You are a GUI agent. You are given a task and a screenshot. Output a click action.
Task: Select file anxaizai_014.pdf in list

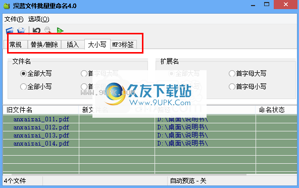click(x=41, y=144)
